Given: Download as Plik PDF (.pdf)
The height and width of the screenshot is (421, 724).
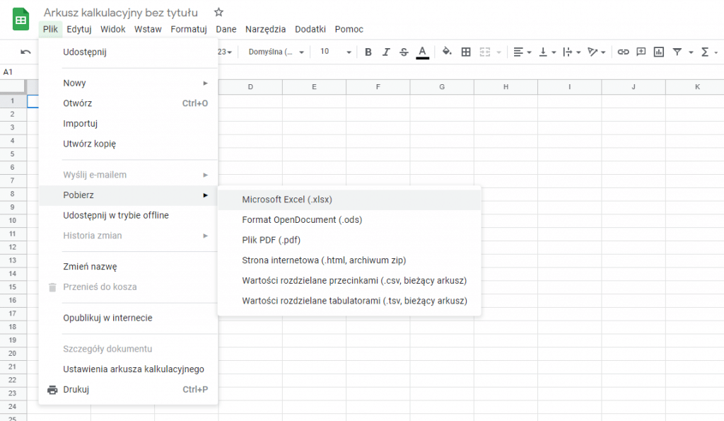Looking at the screenshot, I should point(349,241).
